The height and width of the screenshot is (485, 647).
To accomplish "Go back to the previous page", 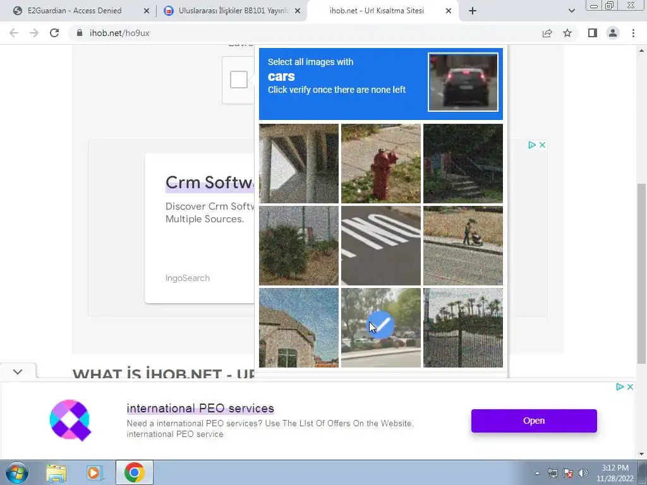I will [14, 33].
